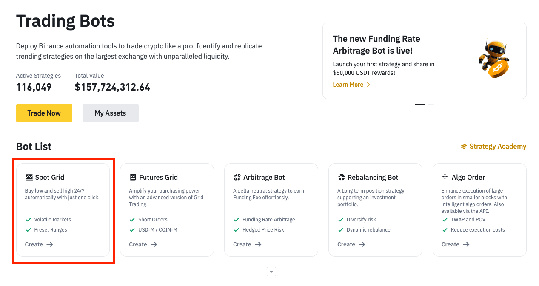Screen dimensions: 539x286
Task: Open the Learn More link
Action: (x=348, y=85)
